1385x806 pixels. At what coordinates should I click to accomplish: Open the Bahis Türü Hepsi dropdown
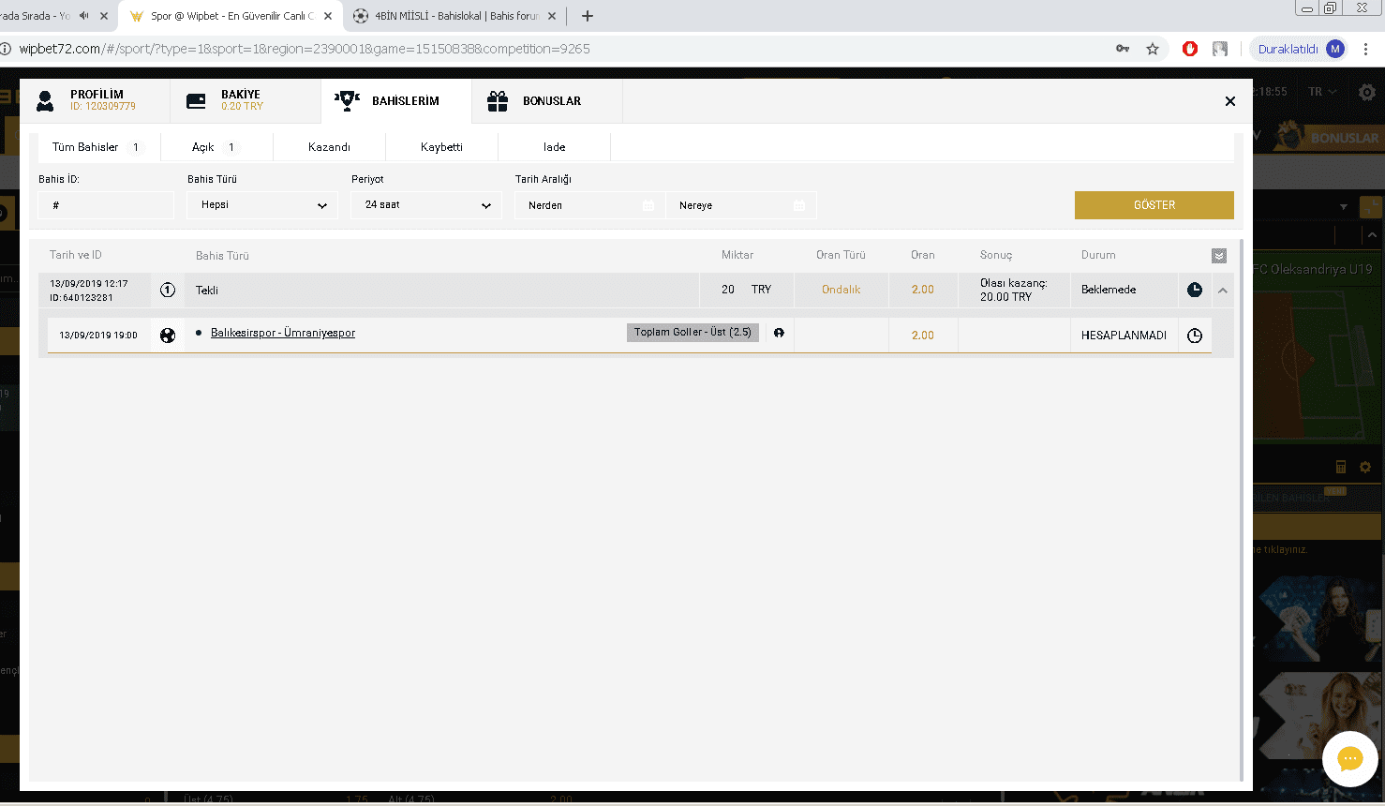(x=262, y=205)
